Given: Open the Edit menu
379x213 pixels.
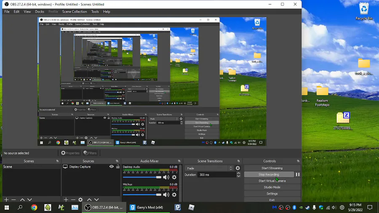Looking at the screenshot, I should click(16, 12).
